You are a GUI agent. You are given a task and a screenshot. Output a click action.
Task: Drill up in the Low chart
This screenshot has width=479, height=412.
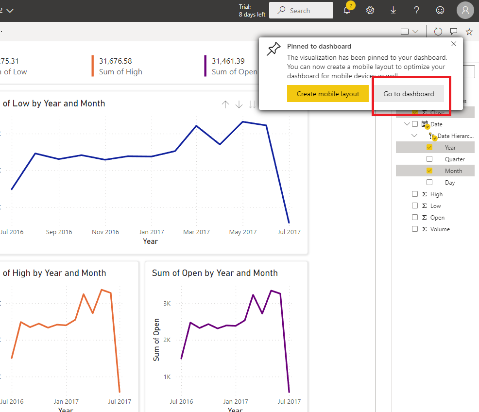225,104
